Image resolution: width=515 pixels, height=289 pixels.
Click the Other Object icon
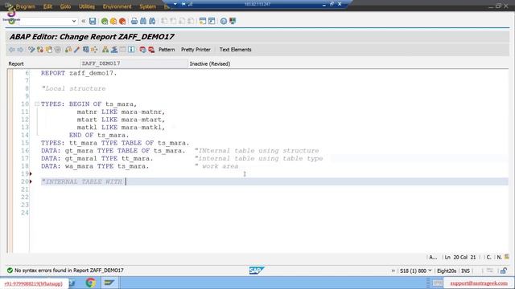click(x=49, y=50)
